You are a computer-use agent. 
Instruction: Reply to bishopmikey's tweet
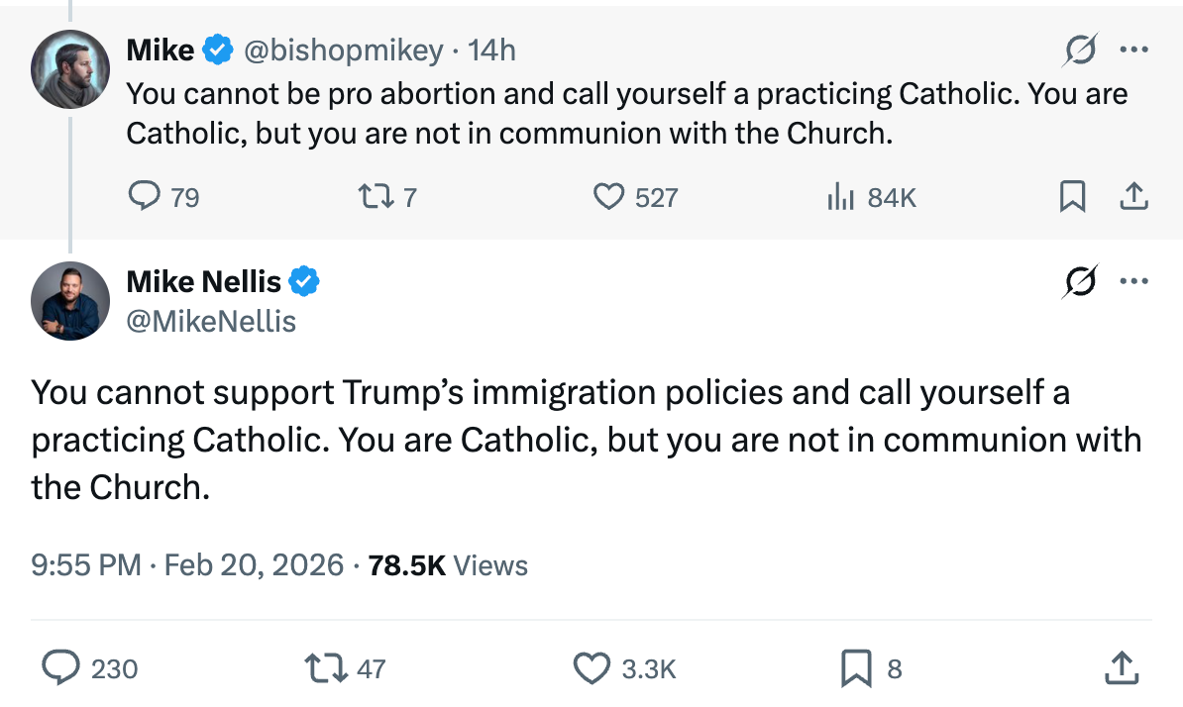pos(145,197)
